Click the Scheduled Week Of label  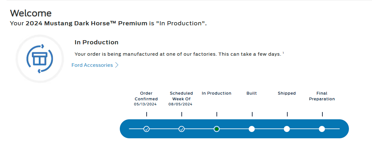(x=181, y=96)
